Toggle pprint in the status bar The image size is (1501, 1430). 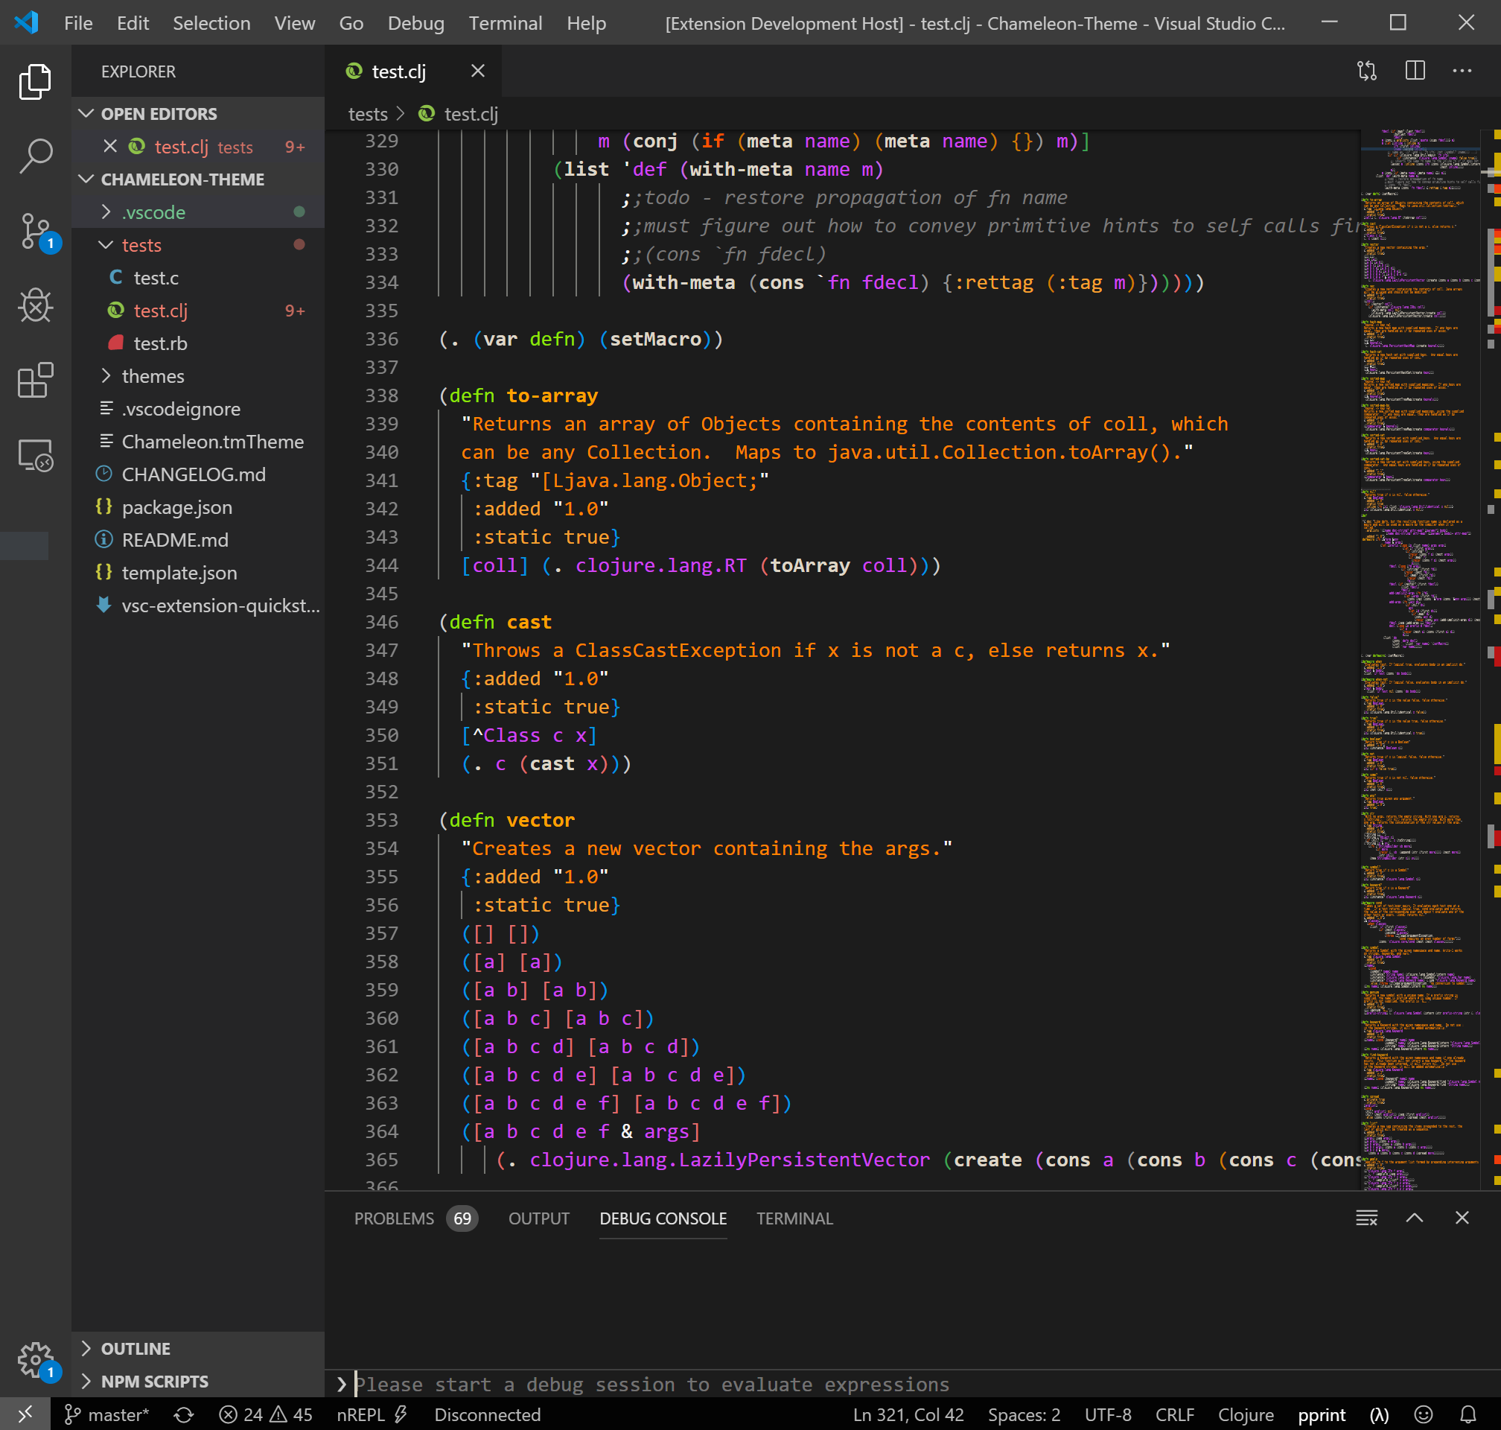[x=1321, y=1415]
